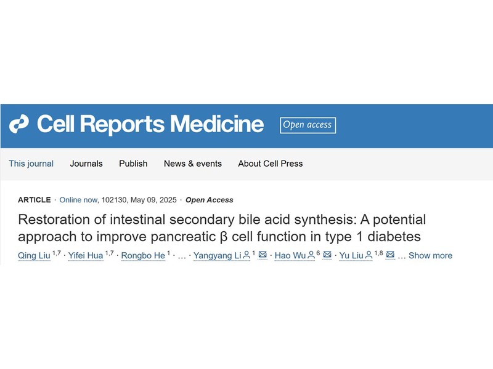Open Hao Wu's author profile icon
This screenshot has width=493, height=369.
pyautogui.click(x=311, y=255)
